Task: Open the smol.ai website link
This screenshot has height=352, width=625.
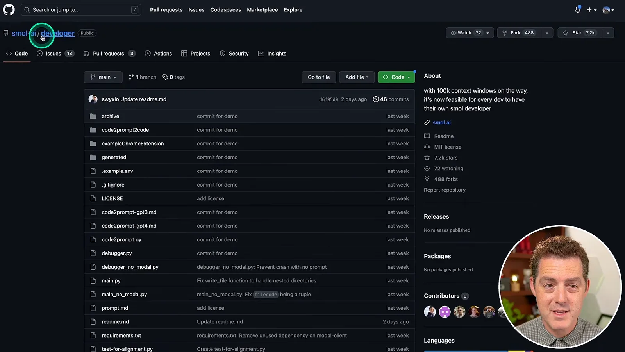Action: pyautogui.click(x=441, y=122)
